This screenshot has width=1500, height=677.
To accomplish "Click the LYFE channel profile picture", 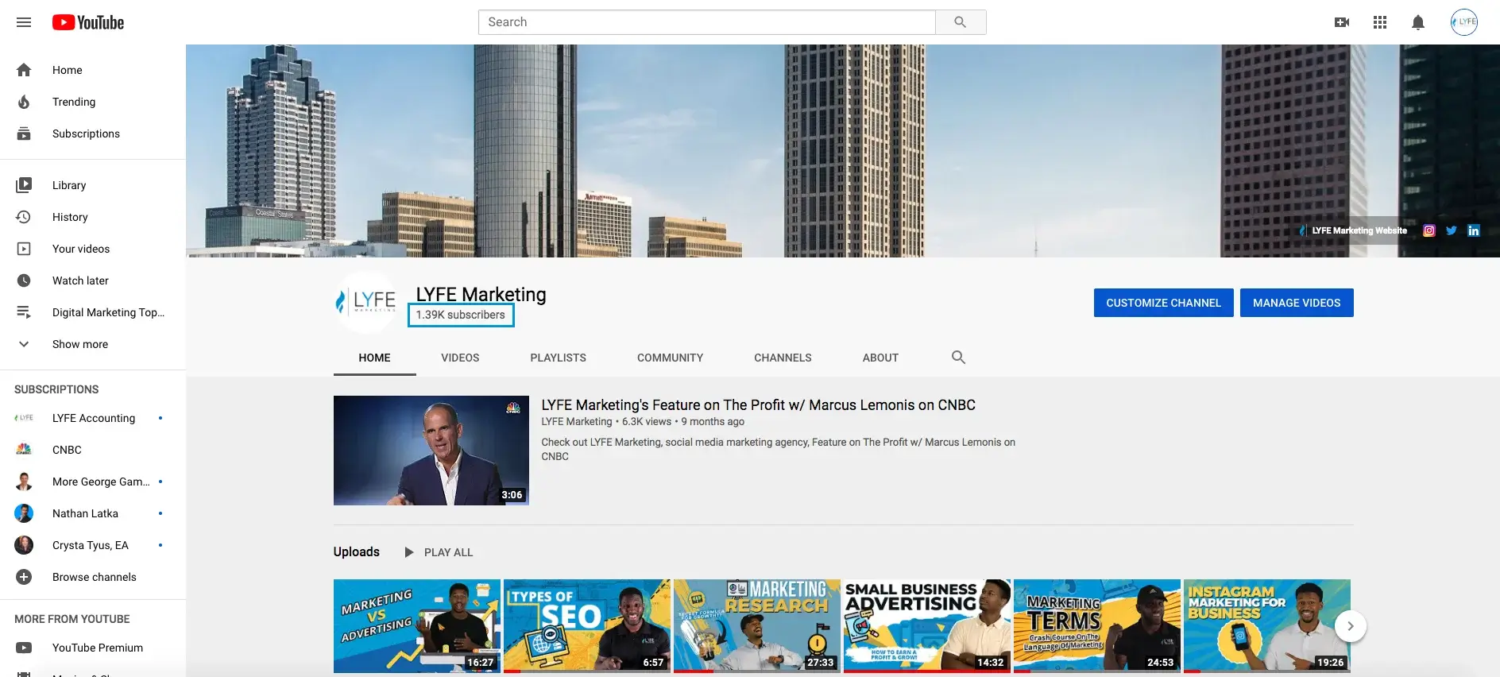I will 365,302.
